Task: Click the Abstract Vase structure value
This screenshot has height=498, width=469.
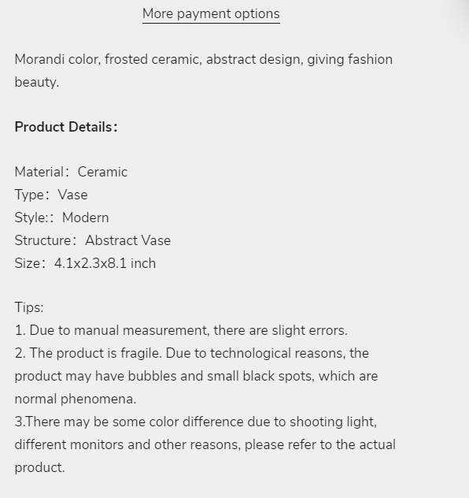Action: click(128, 241)
